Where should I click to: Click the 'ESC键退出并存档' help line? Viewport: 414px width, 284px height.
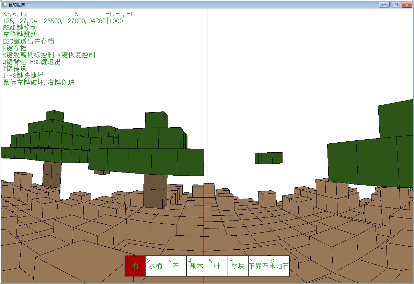[28, 42]
